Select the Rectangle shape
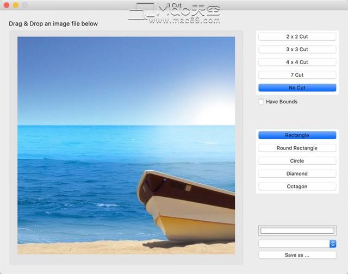The height and width of the screenshot is (274, 348). (297, 135)
